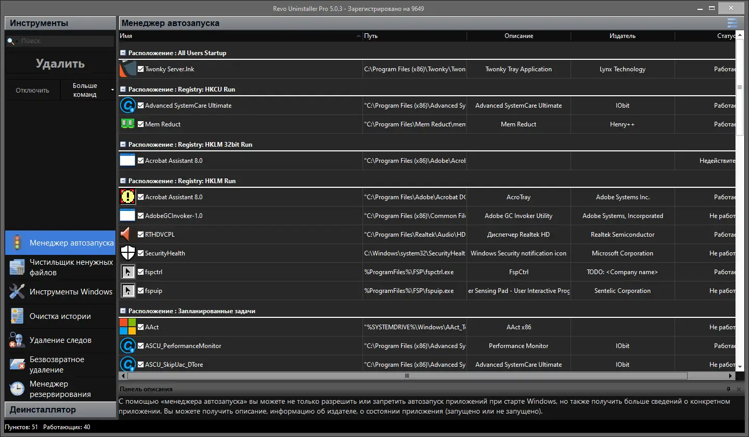Open Менеджер резервирования clock icon
749x437 pixels.
(x=17, y=389)
